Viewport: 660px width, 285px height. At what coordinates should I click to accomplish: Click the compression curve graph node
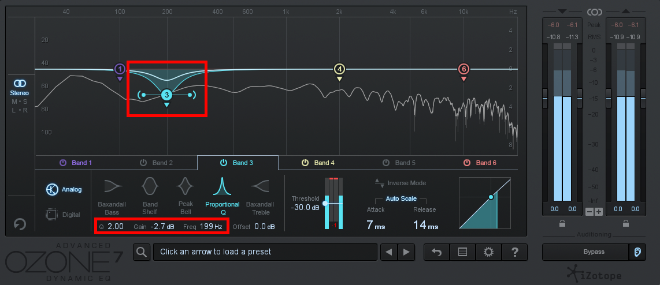coord(491,197)
